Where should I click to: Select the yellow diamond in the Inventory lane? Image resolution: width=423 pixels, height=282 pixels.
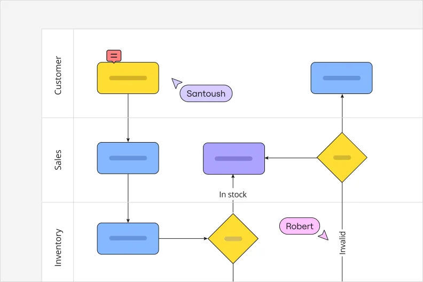[x=233, y=238]
